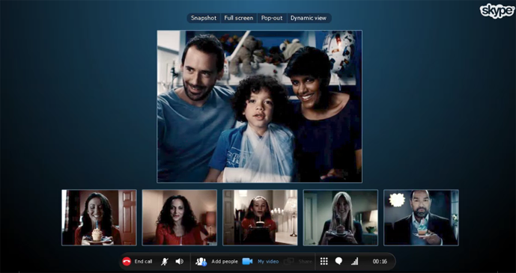Image resolution: width=516 pixels, height=273 pixels.
Task: Open the dial pad grid icon
Action: point(324,261)
